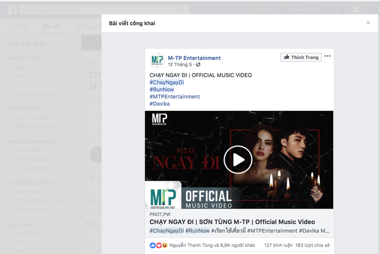Play the Chạy Ngay Đi video

[x=238, y=160]
